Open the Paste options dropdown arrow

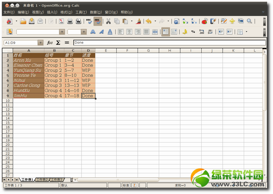click(x=132, y=21)
